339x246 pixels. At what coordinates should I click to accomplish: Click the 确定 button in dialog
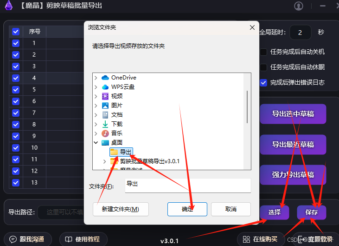tap(187, 209)
